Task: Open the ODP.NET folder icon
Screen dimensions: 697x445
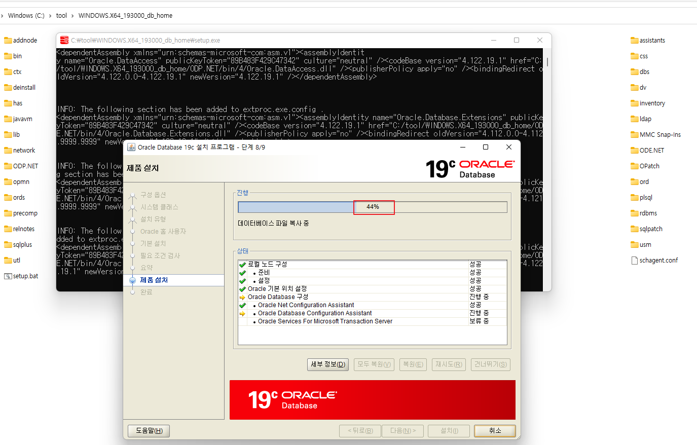Action: pyautogui.click(x=8, y=166)
